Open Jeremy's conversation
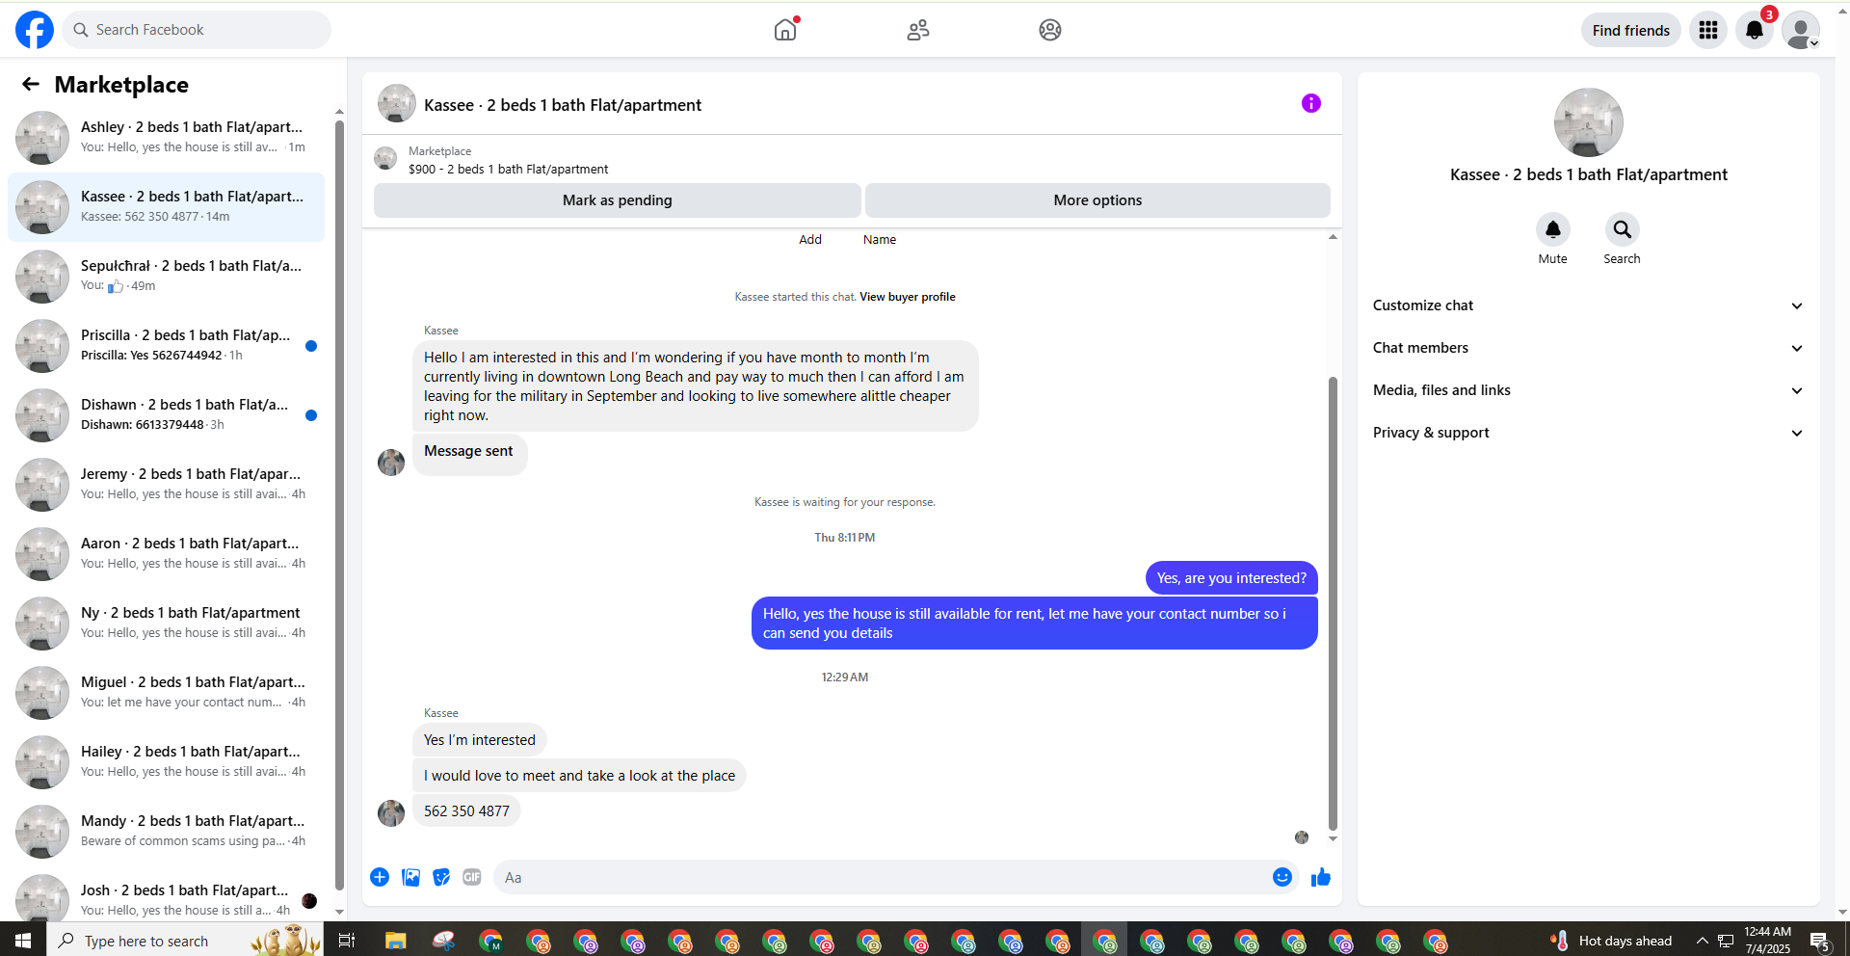This screenshot has height=956, width=1850. coord(167,484)
